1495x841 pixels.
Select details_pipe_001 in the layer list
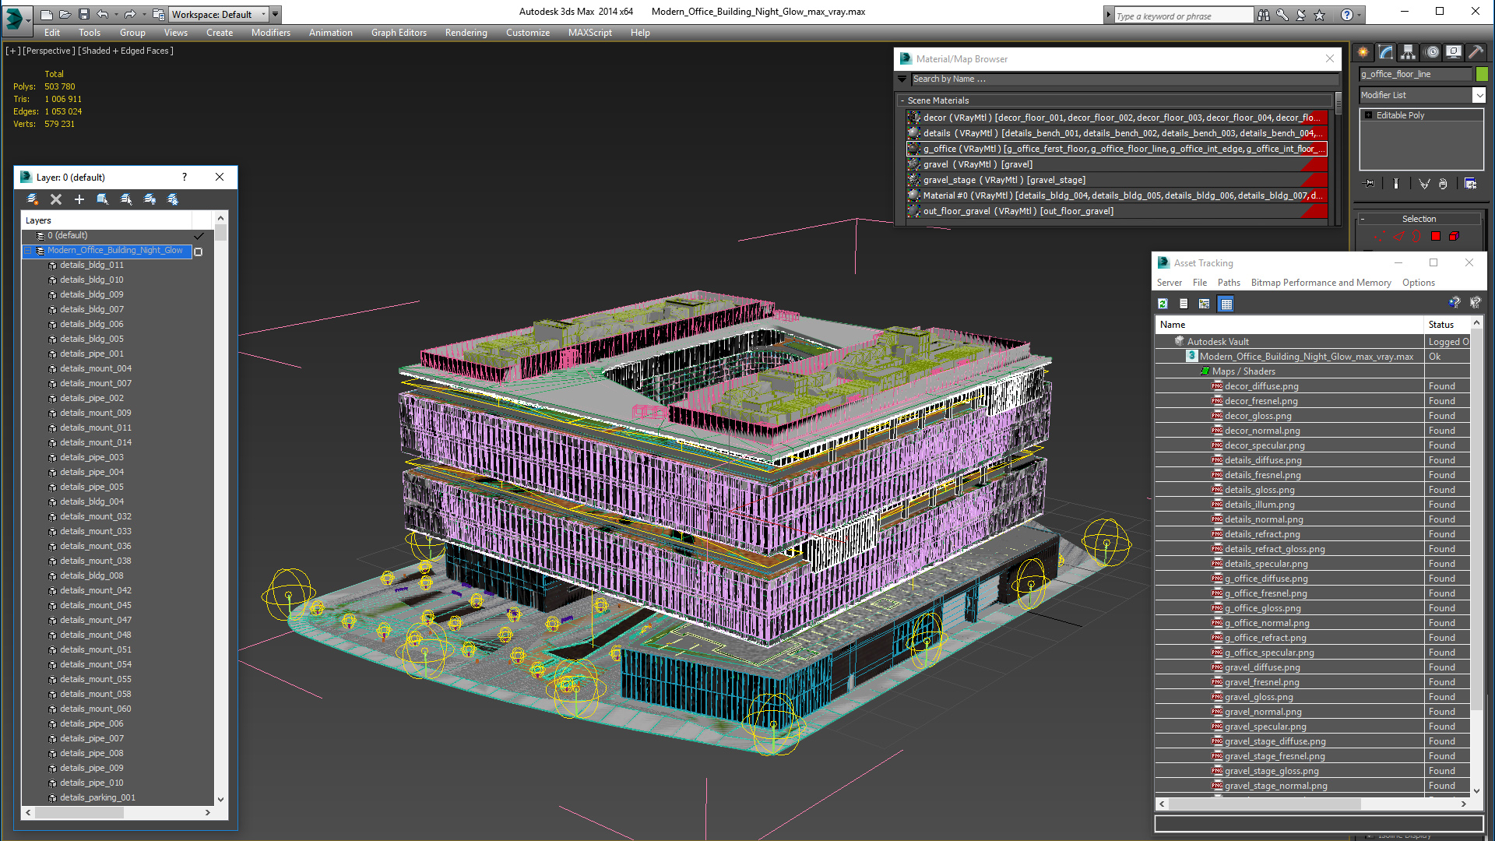(x=92, y=354)
